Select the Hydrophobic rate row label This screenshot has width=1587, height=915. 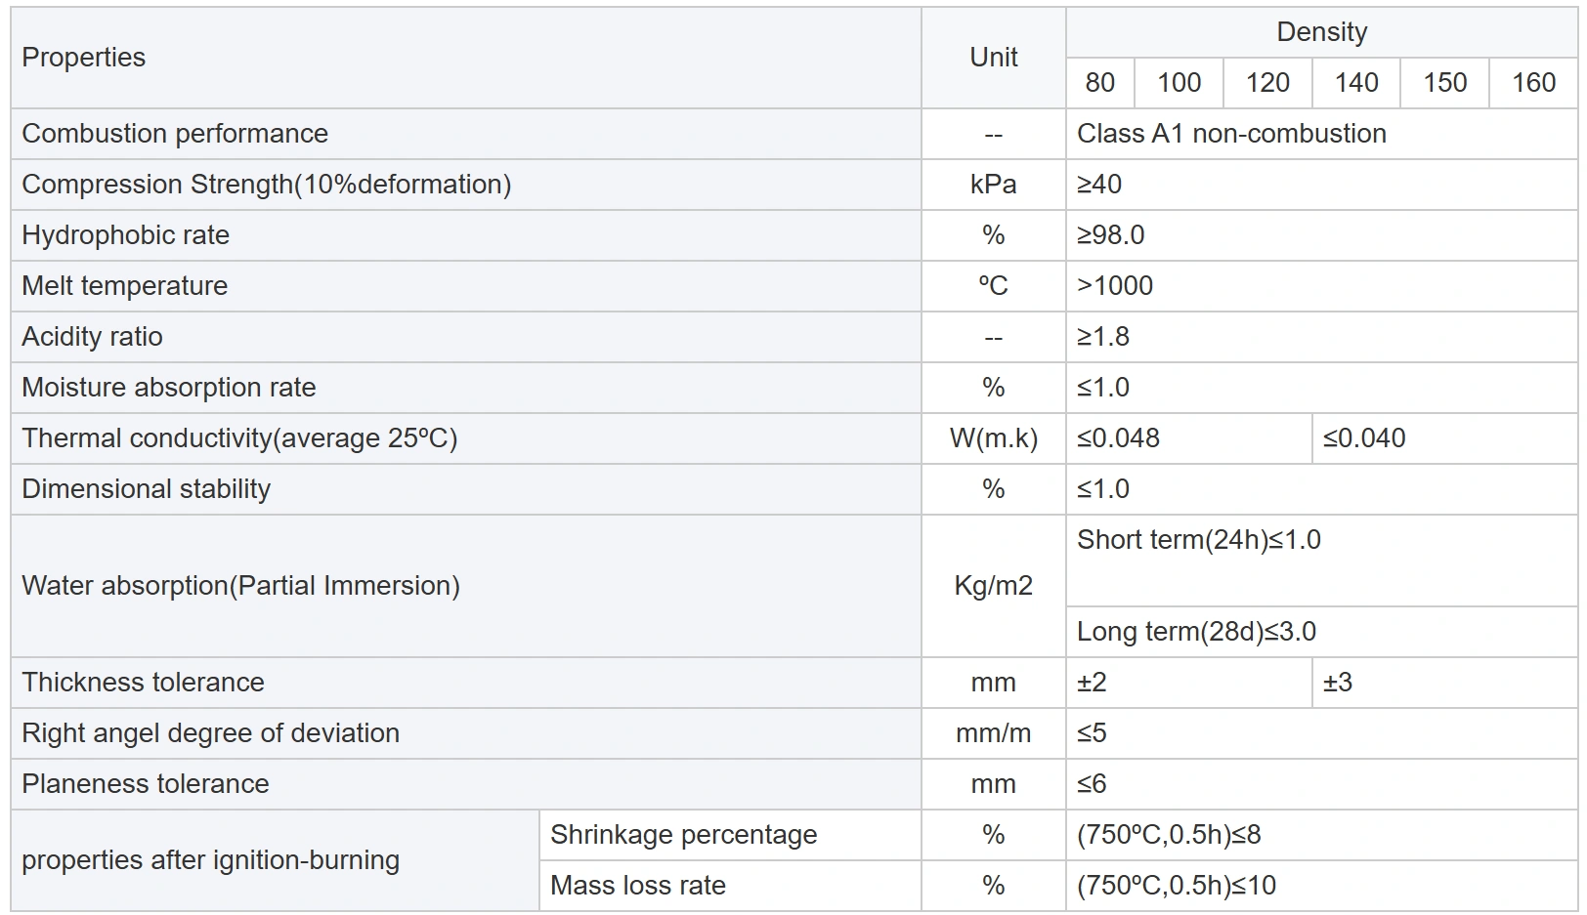coord(125,235)
